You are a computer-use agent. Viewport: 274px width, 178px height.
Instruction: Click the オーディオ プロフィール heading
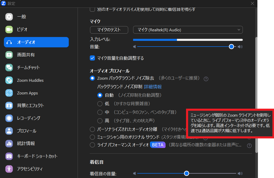pos(109,71)
